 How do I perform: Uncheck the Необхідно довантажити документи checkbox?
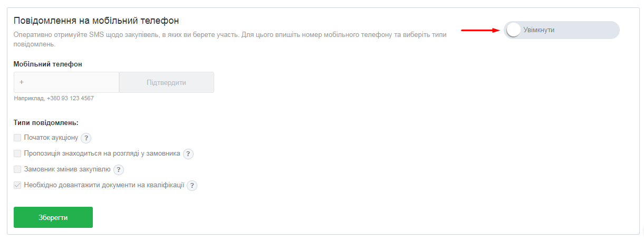click(17, 185)
